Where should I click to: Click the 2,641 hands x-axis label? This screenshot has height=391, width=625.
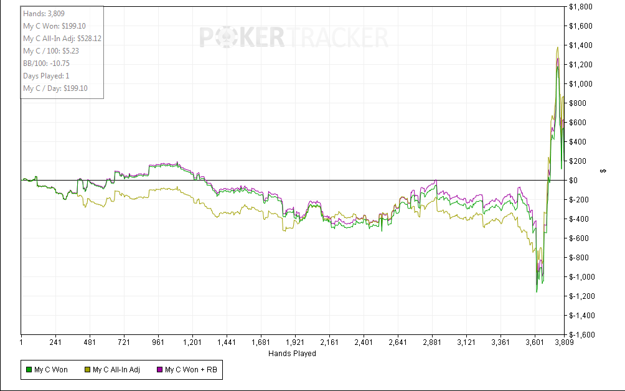pyautogui.click(x=398, y=342)
